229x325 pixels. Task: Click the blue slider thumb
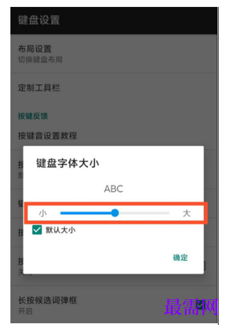(x=115, y=213)
